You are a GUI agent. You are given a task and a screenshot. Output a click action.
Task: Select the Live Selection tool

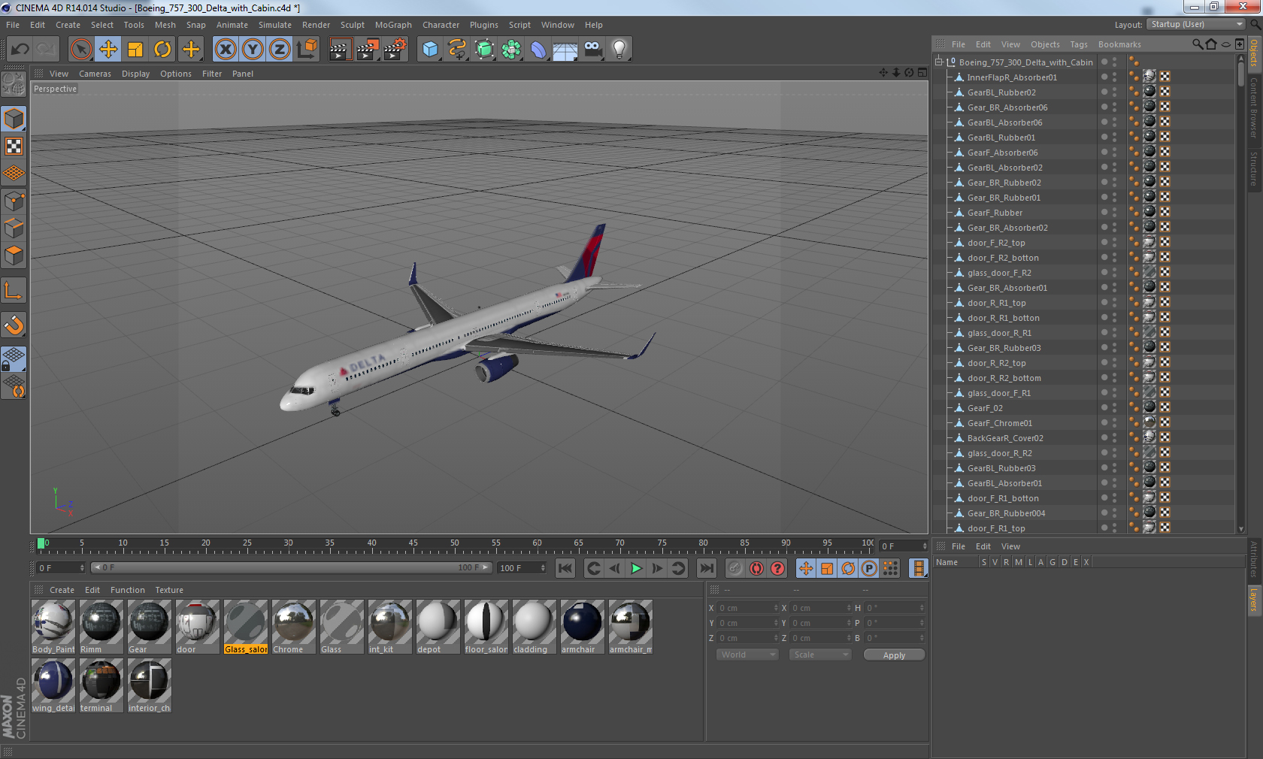pyautogui.click(x=80, y=50)
